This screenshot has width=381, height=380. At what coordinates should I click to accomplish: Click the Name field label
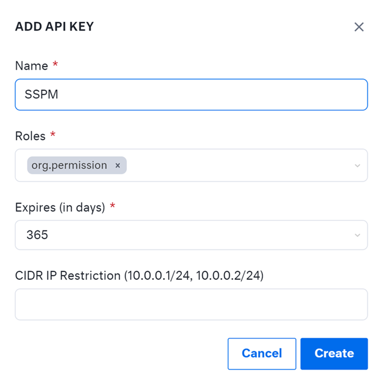coord(32,66)
